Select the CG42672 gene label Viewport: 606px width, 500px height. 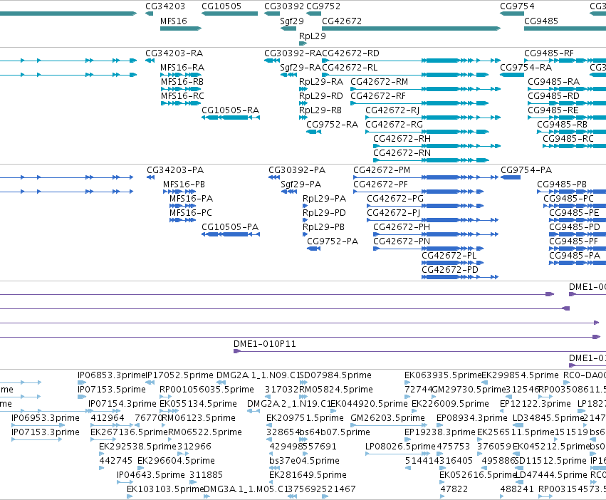pos(342,21)
